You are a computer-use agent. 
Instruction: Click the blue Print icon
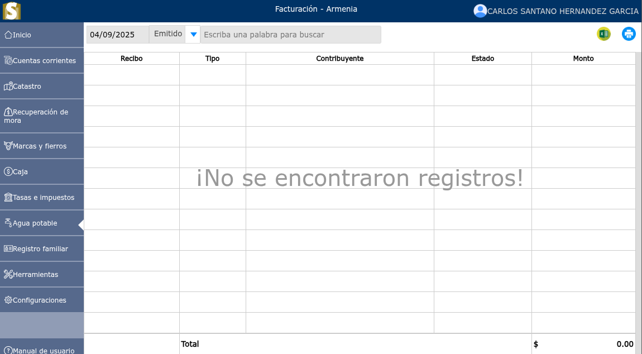629,34
